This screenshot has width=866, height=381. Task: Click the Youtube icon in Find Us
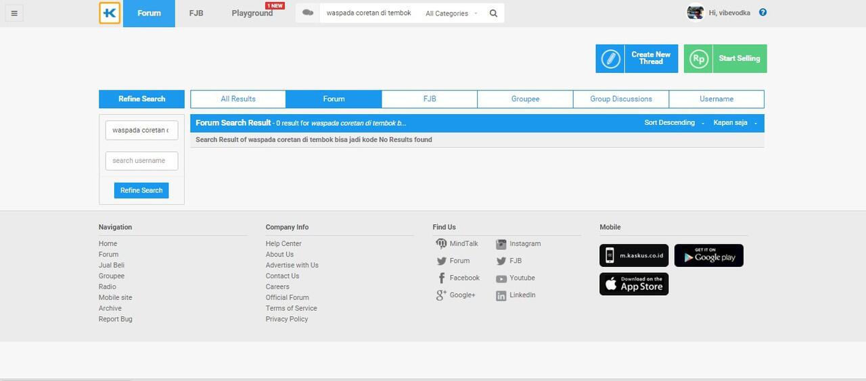pos(501,278)
